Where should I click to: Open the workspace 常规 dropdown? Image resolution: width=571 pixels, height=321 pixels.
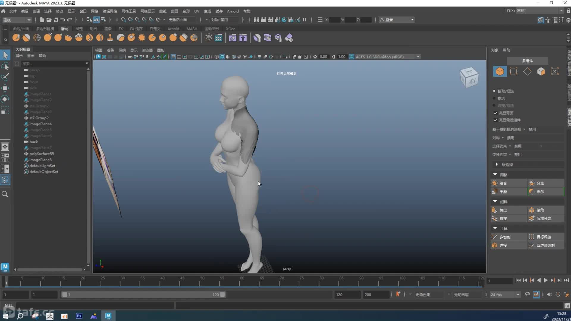coord(539,11)
